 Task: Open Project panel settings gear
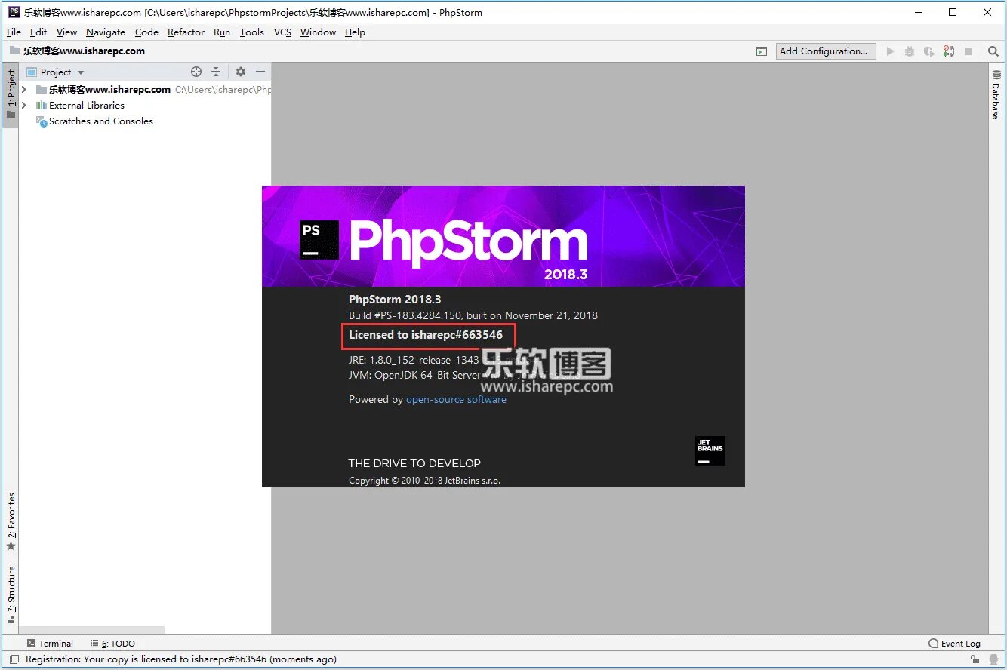pyautogui.click(x=241, y=72)
